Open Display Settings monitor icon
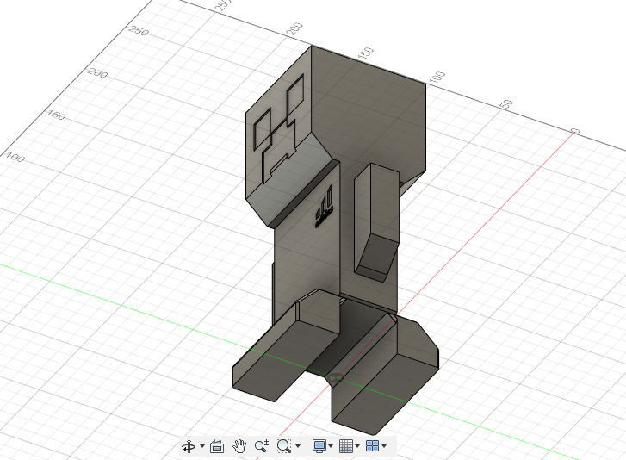626x460 pixels. click(319, 446)
